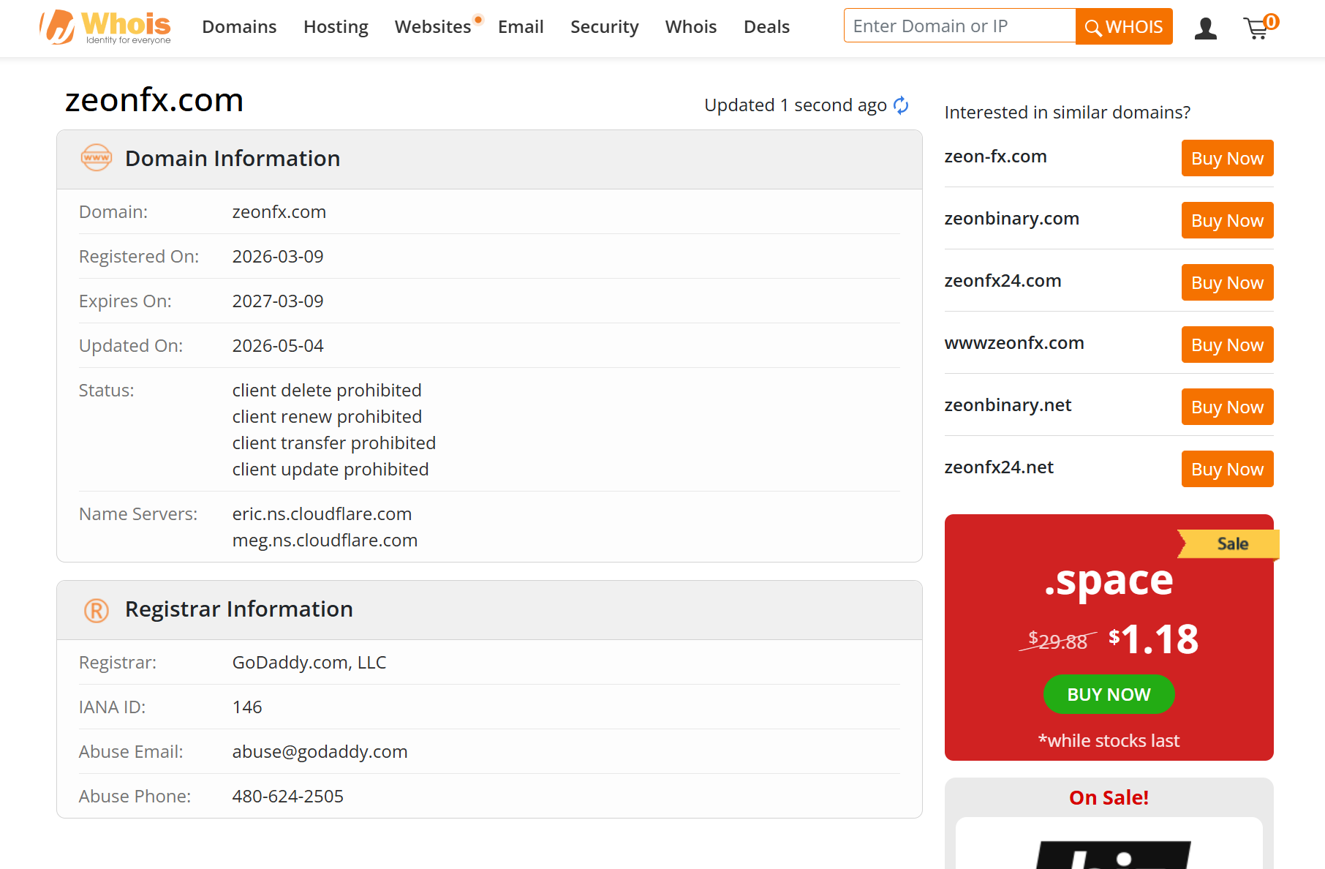Image resolution: width=1325 pixels, height=869 pixels.
Task: Click name server eric.ns.cloudflare.com
Action: click(322, 514)
